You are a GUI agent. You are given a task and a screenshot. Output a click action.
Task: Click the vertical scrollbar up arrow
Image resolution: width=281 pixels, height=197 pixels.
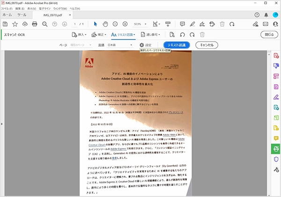(269, 54)
